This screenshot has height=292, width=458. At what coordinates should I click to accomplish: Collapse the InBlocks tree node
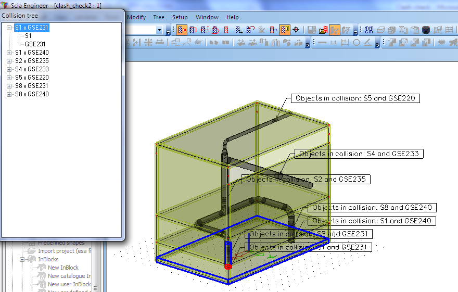22,259
